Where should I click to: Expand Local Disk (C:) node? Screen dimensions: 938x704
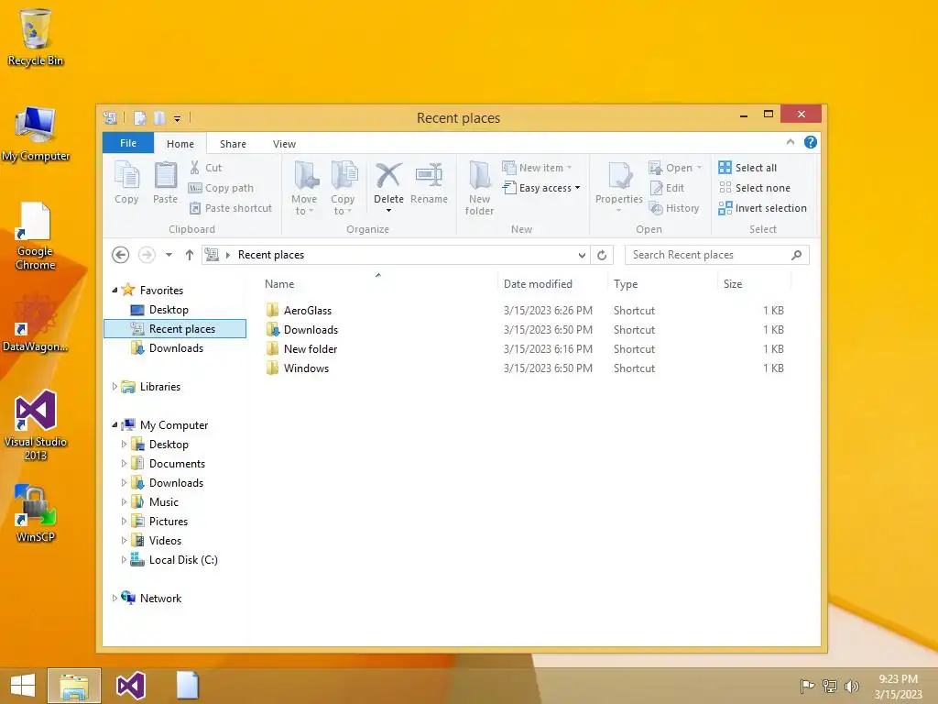tap(124, 560)
